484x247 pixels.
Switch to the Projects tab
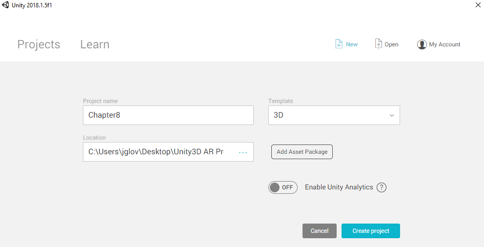(39, 44)
